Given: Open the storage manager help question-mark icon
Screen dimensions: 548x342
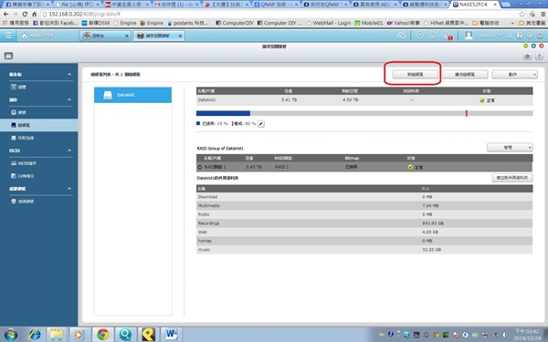Looking at the screenshot, I should pyautogui.click(x=539, y=57).
